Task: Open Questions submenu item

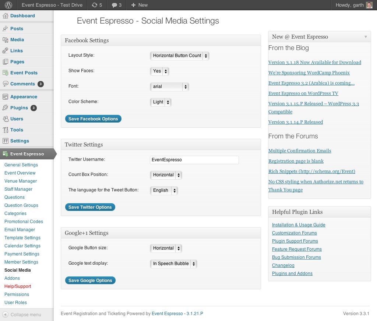Action: (x=14, y=197)
